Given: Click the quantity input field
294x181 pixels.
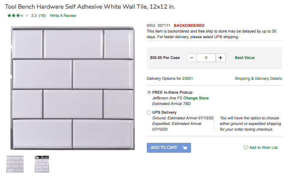Looking at the screenshot, I should click(206, 57).
